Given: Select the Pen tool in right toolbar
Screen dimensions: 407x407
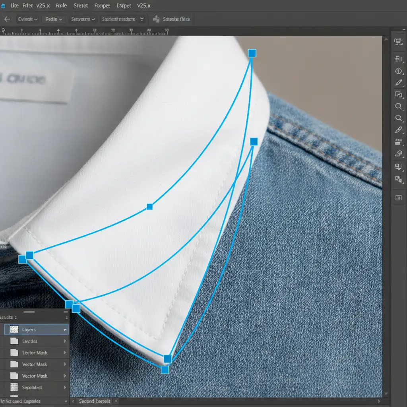Looking at the screenshot, I should tap(398, 83).
